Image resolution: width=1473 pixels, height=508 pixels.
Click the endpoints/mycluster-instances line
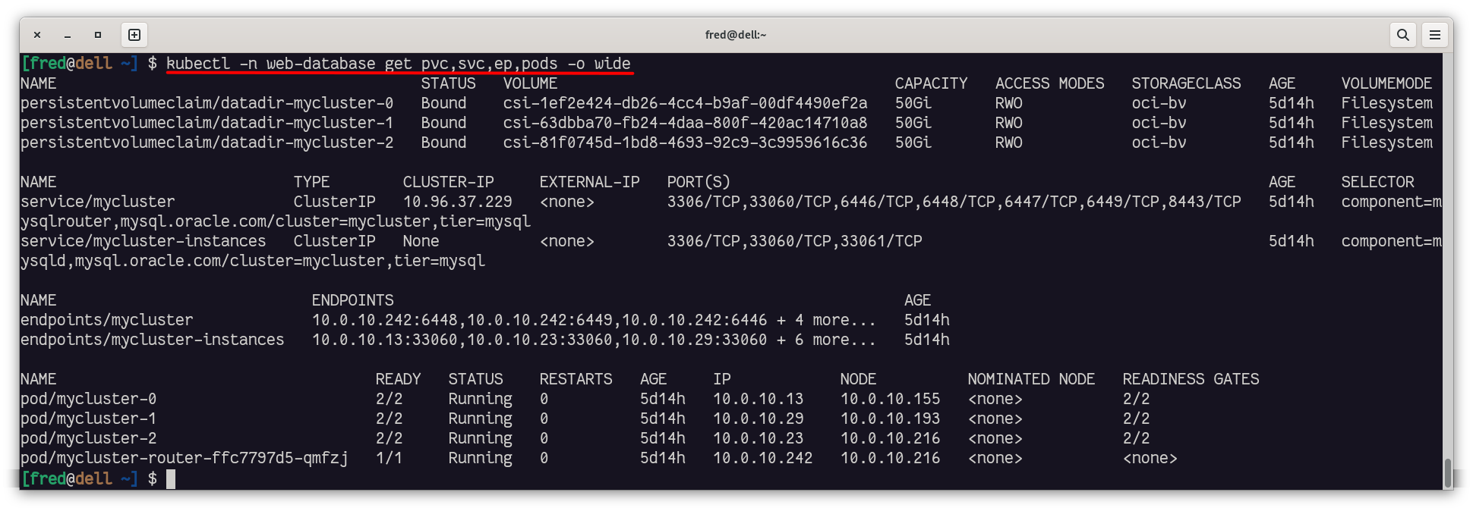point(152,340)
